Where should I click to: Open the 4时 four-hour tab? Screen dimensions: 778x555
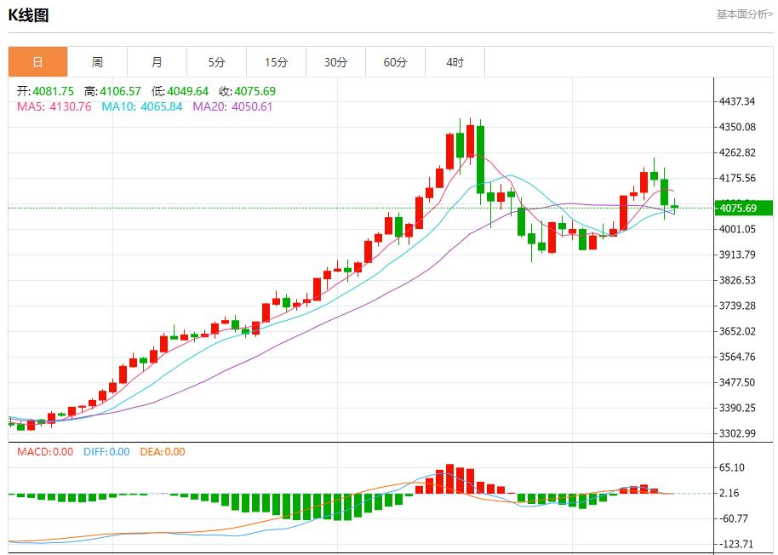coord(455,62)
